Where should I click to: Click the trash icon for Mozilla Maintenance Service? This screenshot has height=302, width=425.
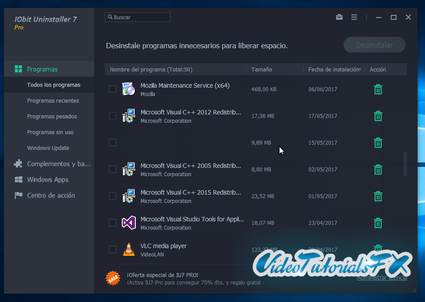click(378, 89)
